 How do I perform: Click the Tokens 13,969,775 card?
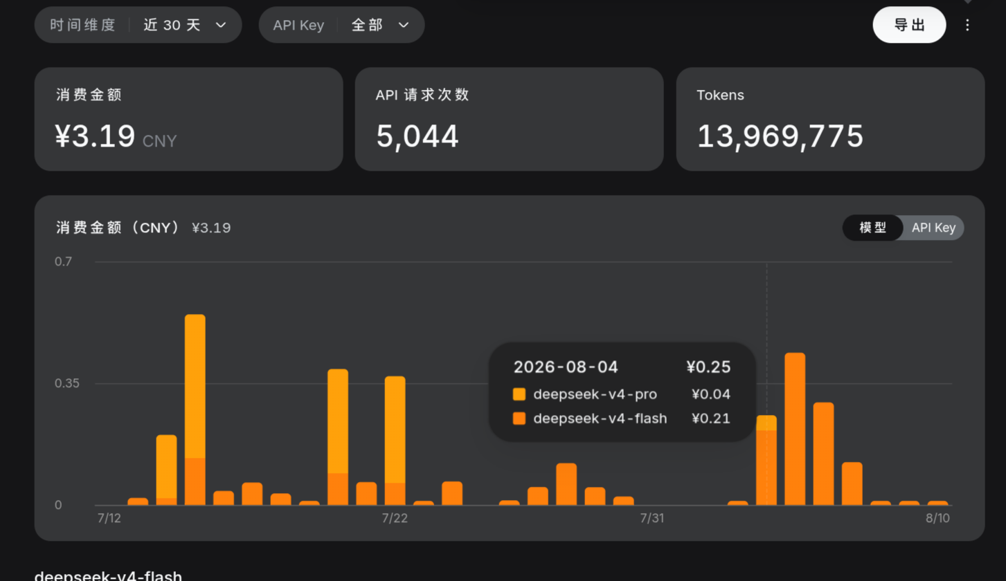[x=830, y=119]
